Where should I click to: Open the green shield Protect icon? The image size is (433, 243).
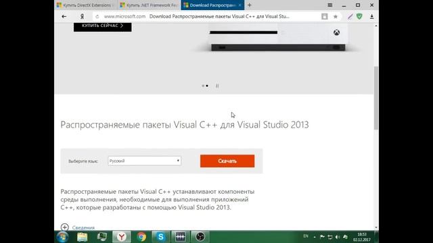(x=359, y=16)
